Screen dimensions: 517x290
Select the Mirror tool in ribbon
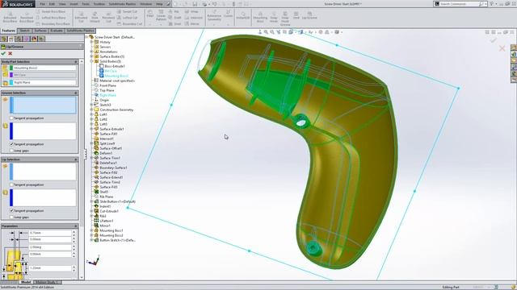[x=192, y=23]
